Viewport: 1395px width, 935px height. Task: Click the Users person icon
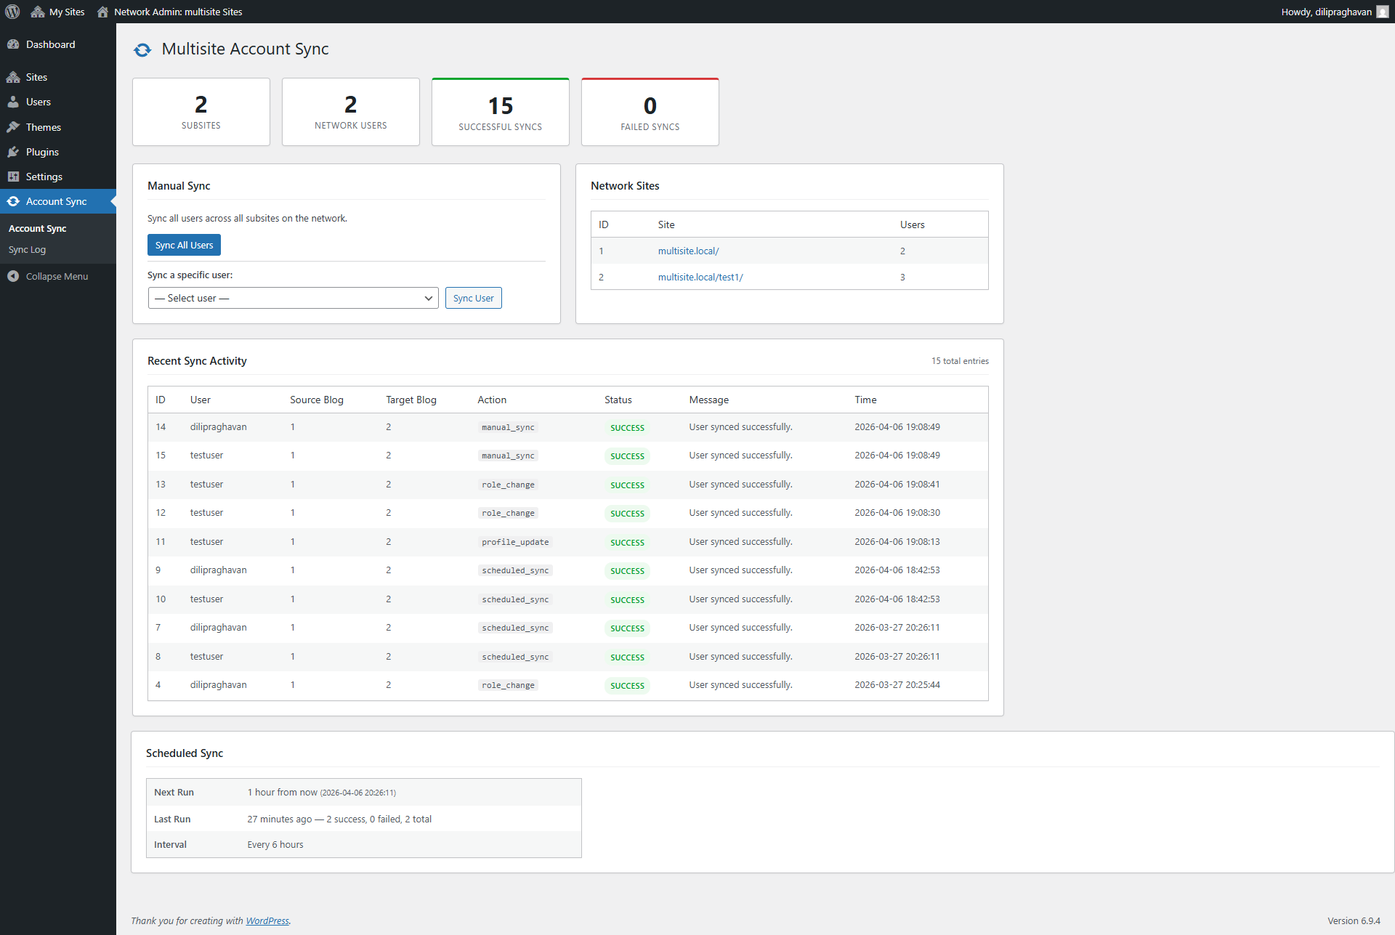click(x=13, y=102)
